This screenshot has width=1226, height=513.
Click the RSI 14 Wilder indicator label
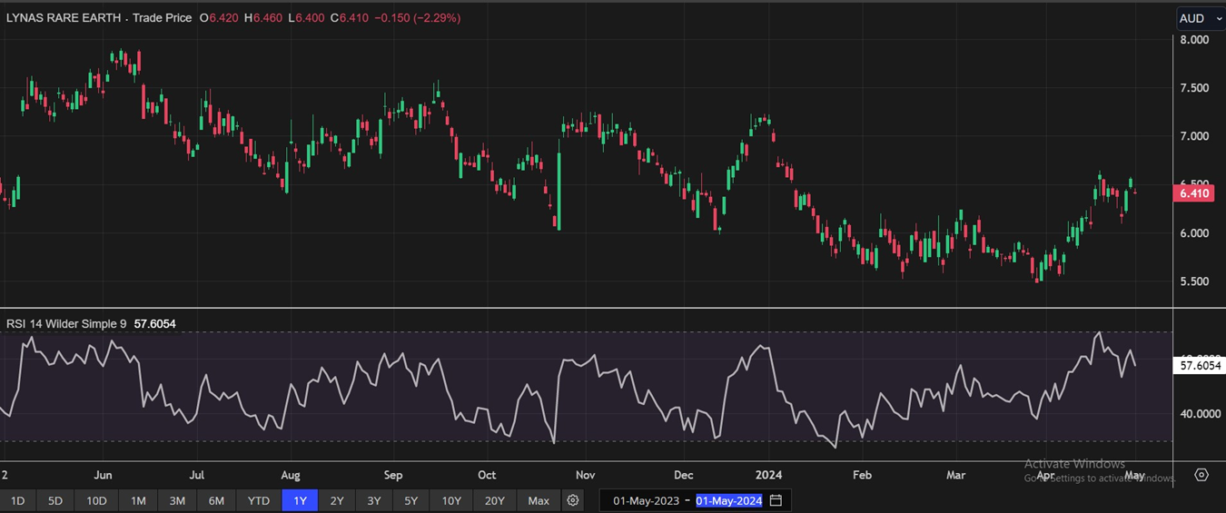click(x=68, y=323)
